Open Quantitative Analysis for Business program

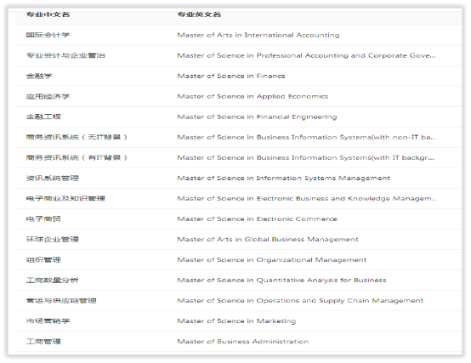point(281,281)
